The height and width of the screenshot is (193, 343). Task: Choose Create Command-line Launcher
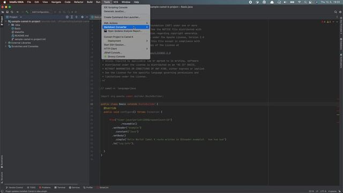(x=126, y=17)
